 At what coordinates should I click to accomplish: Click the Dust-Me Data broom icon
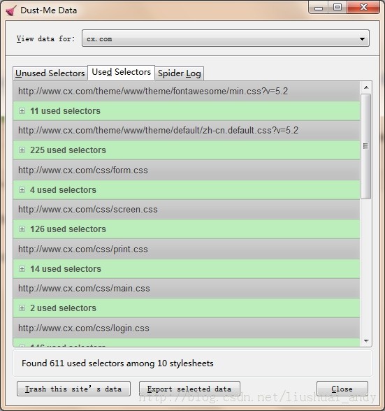point(10,10)
